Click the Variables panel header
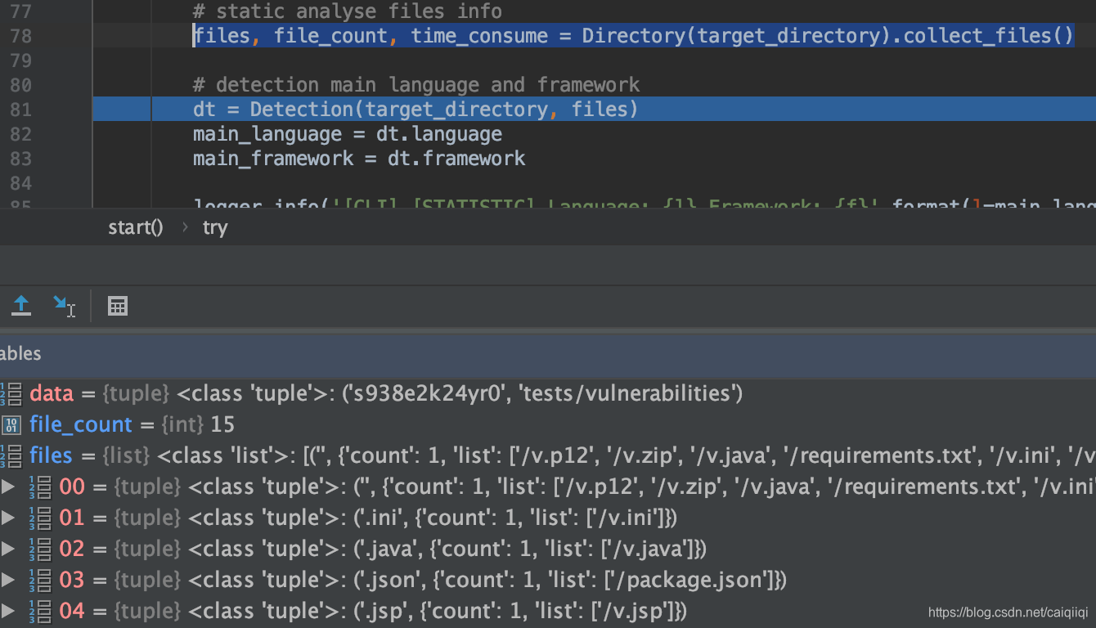1096x628 pixels. pyautogui.click(x=548, y=353)
